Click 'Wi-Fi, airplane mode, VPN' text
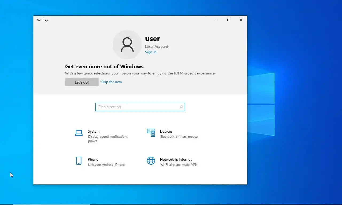 pos(179,165)
